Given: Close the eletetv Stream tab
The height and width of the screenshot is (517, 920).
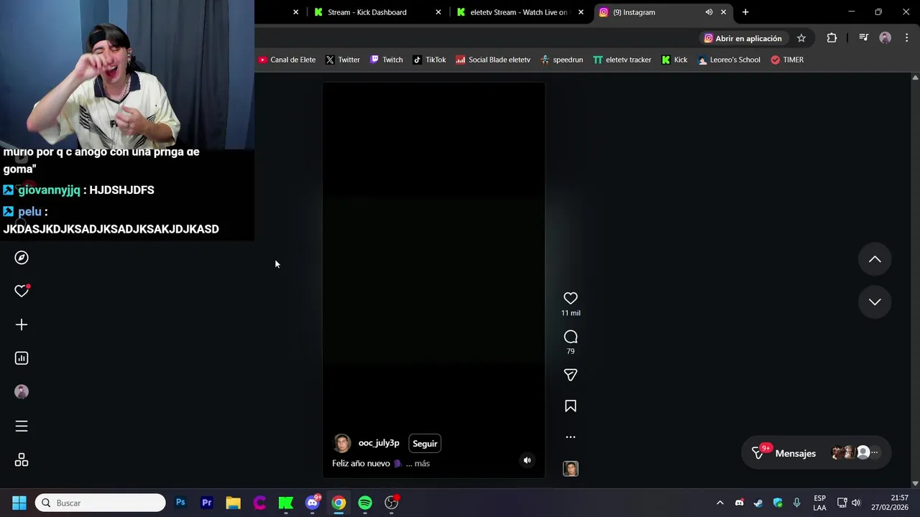Looking at the screenshot, I should pyautogui.click(x=581, y=12).
